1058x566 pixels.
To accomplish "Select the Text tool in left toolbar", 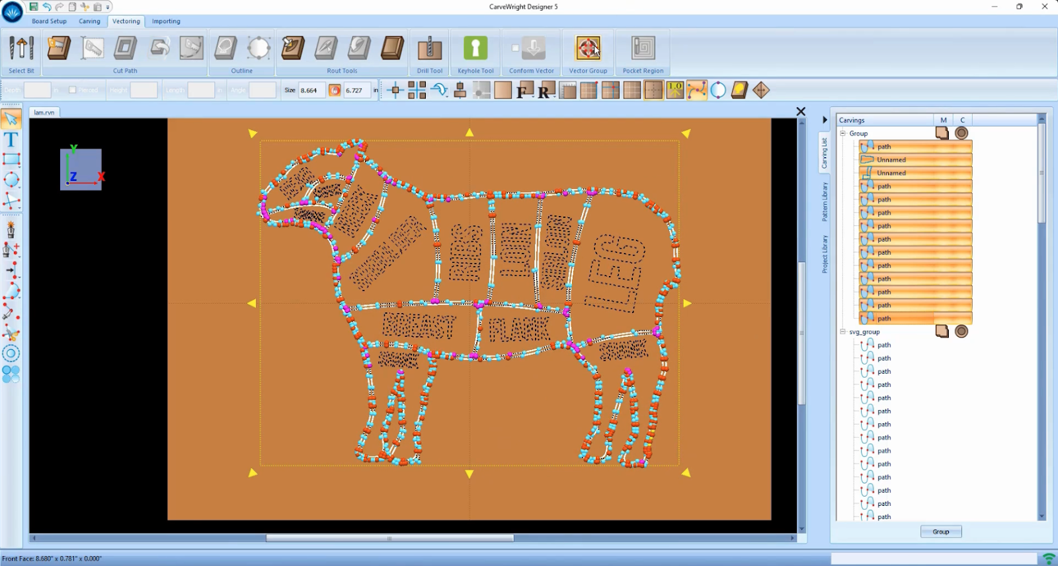I will tap(11, 140).
